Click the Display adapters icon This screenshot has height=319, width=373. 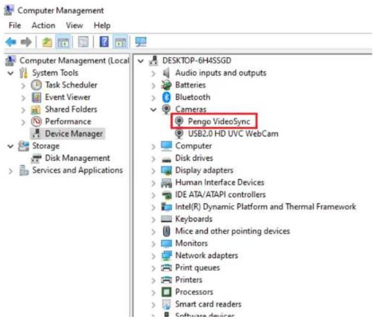[x=167, y=170]
